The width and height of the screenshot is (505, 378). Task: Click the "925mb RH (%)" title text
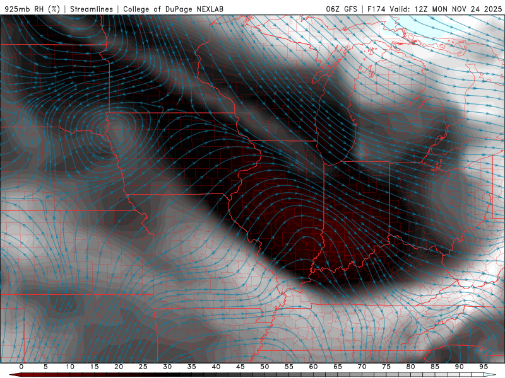[x=32, y=9]
